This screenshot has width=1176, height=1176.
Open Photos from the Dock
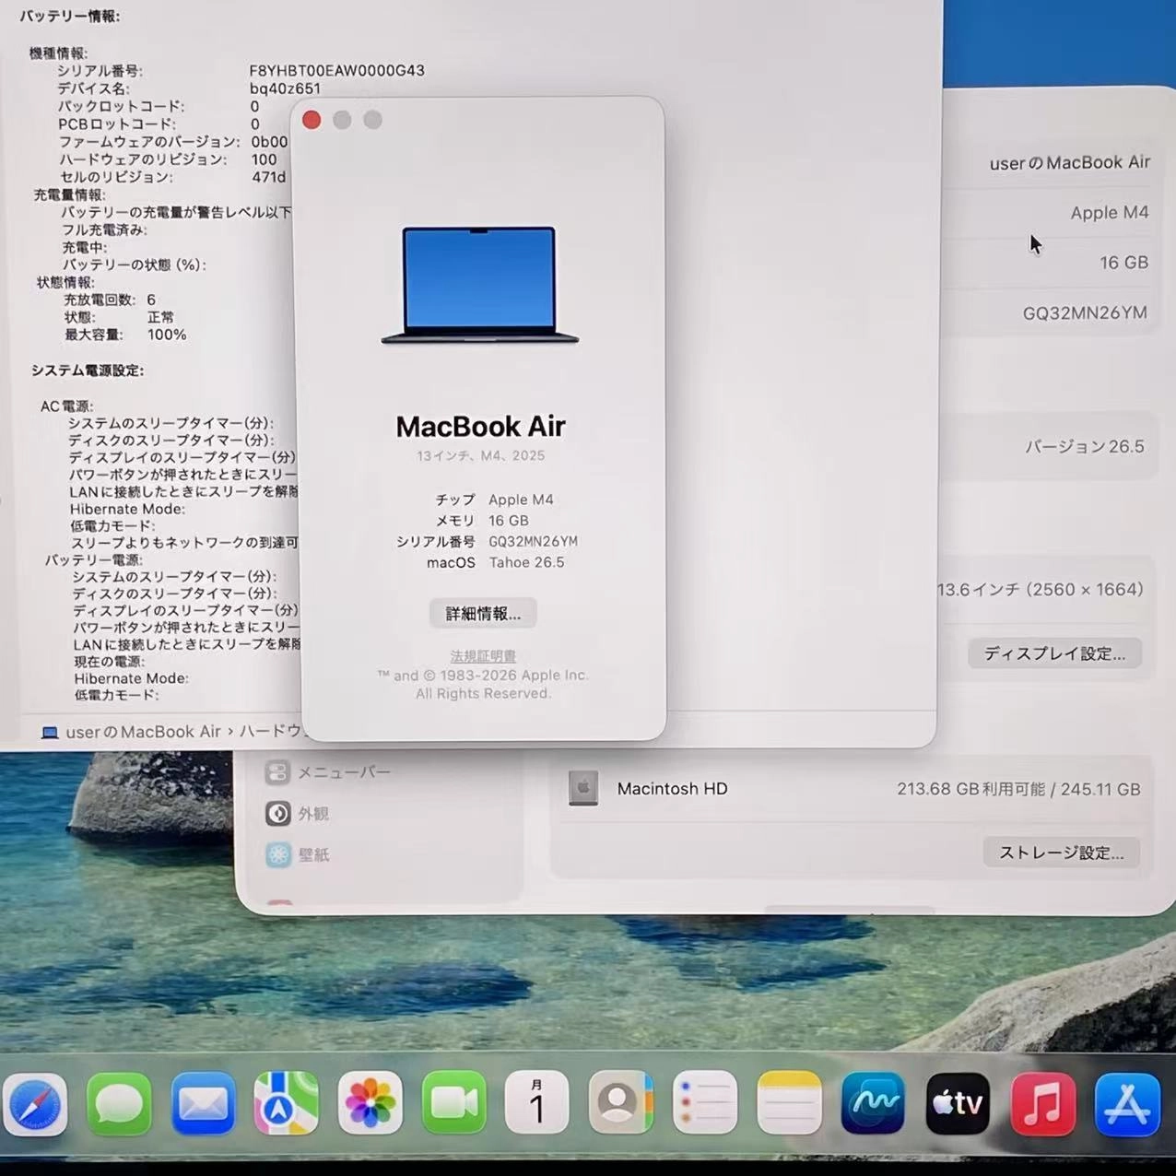pos(370,1103)
